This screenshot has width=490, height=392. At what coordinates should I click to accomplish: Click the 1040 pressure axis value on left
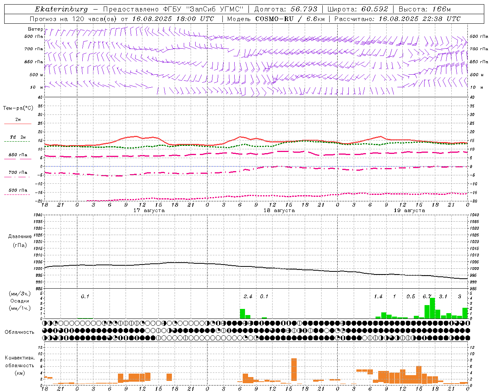click(38, 215)
